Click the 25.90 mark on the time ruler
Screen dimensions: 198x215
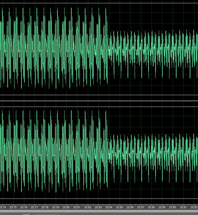172,207
